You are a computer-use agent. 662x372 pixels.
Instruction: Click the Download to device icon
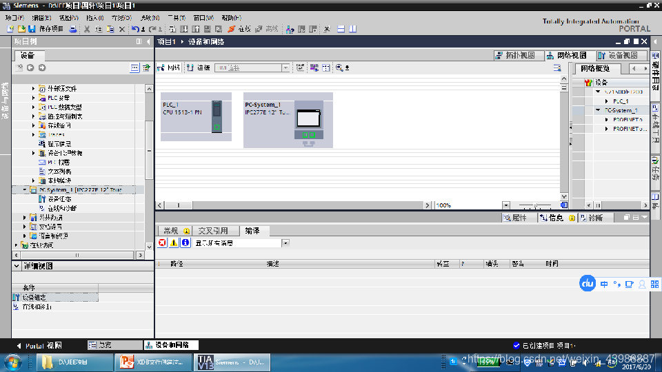(x=184, y=29)
